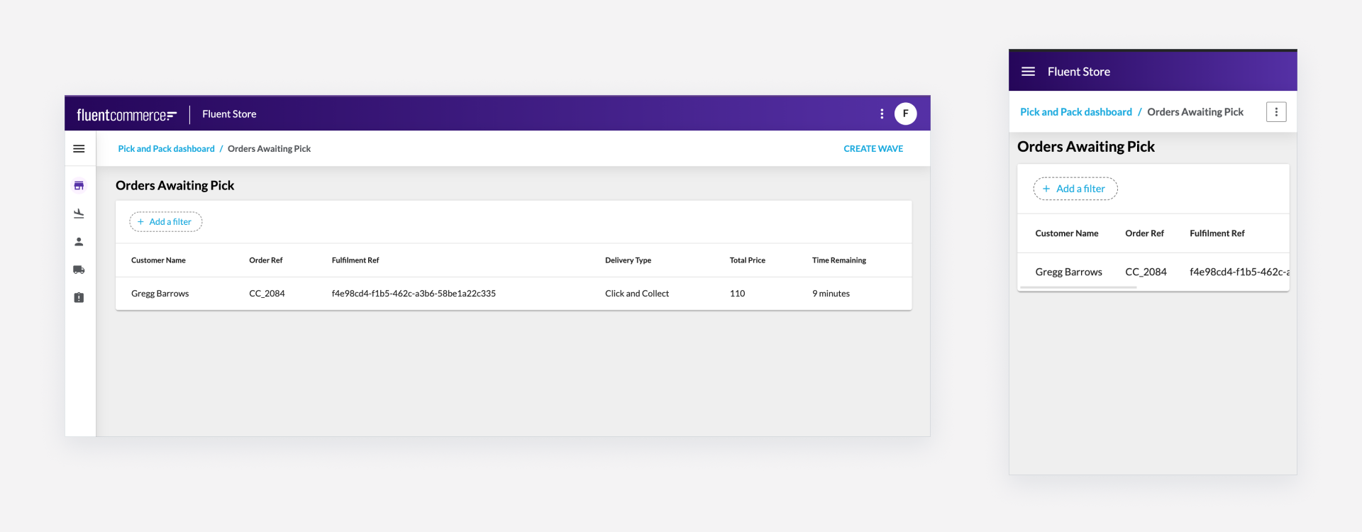Open the mobile view hamburger menu
1362x532 pixels.
(1028, 72)
